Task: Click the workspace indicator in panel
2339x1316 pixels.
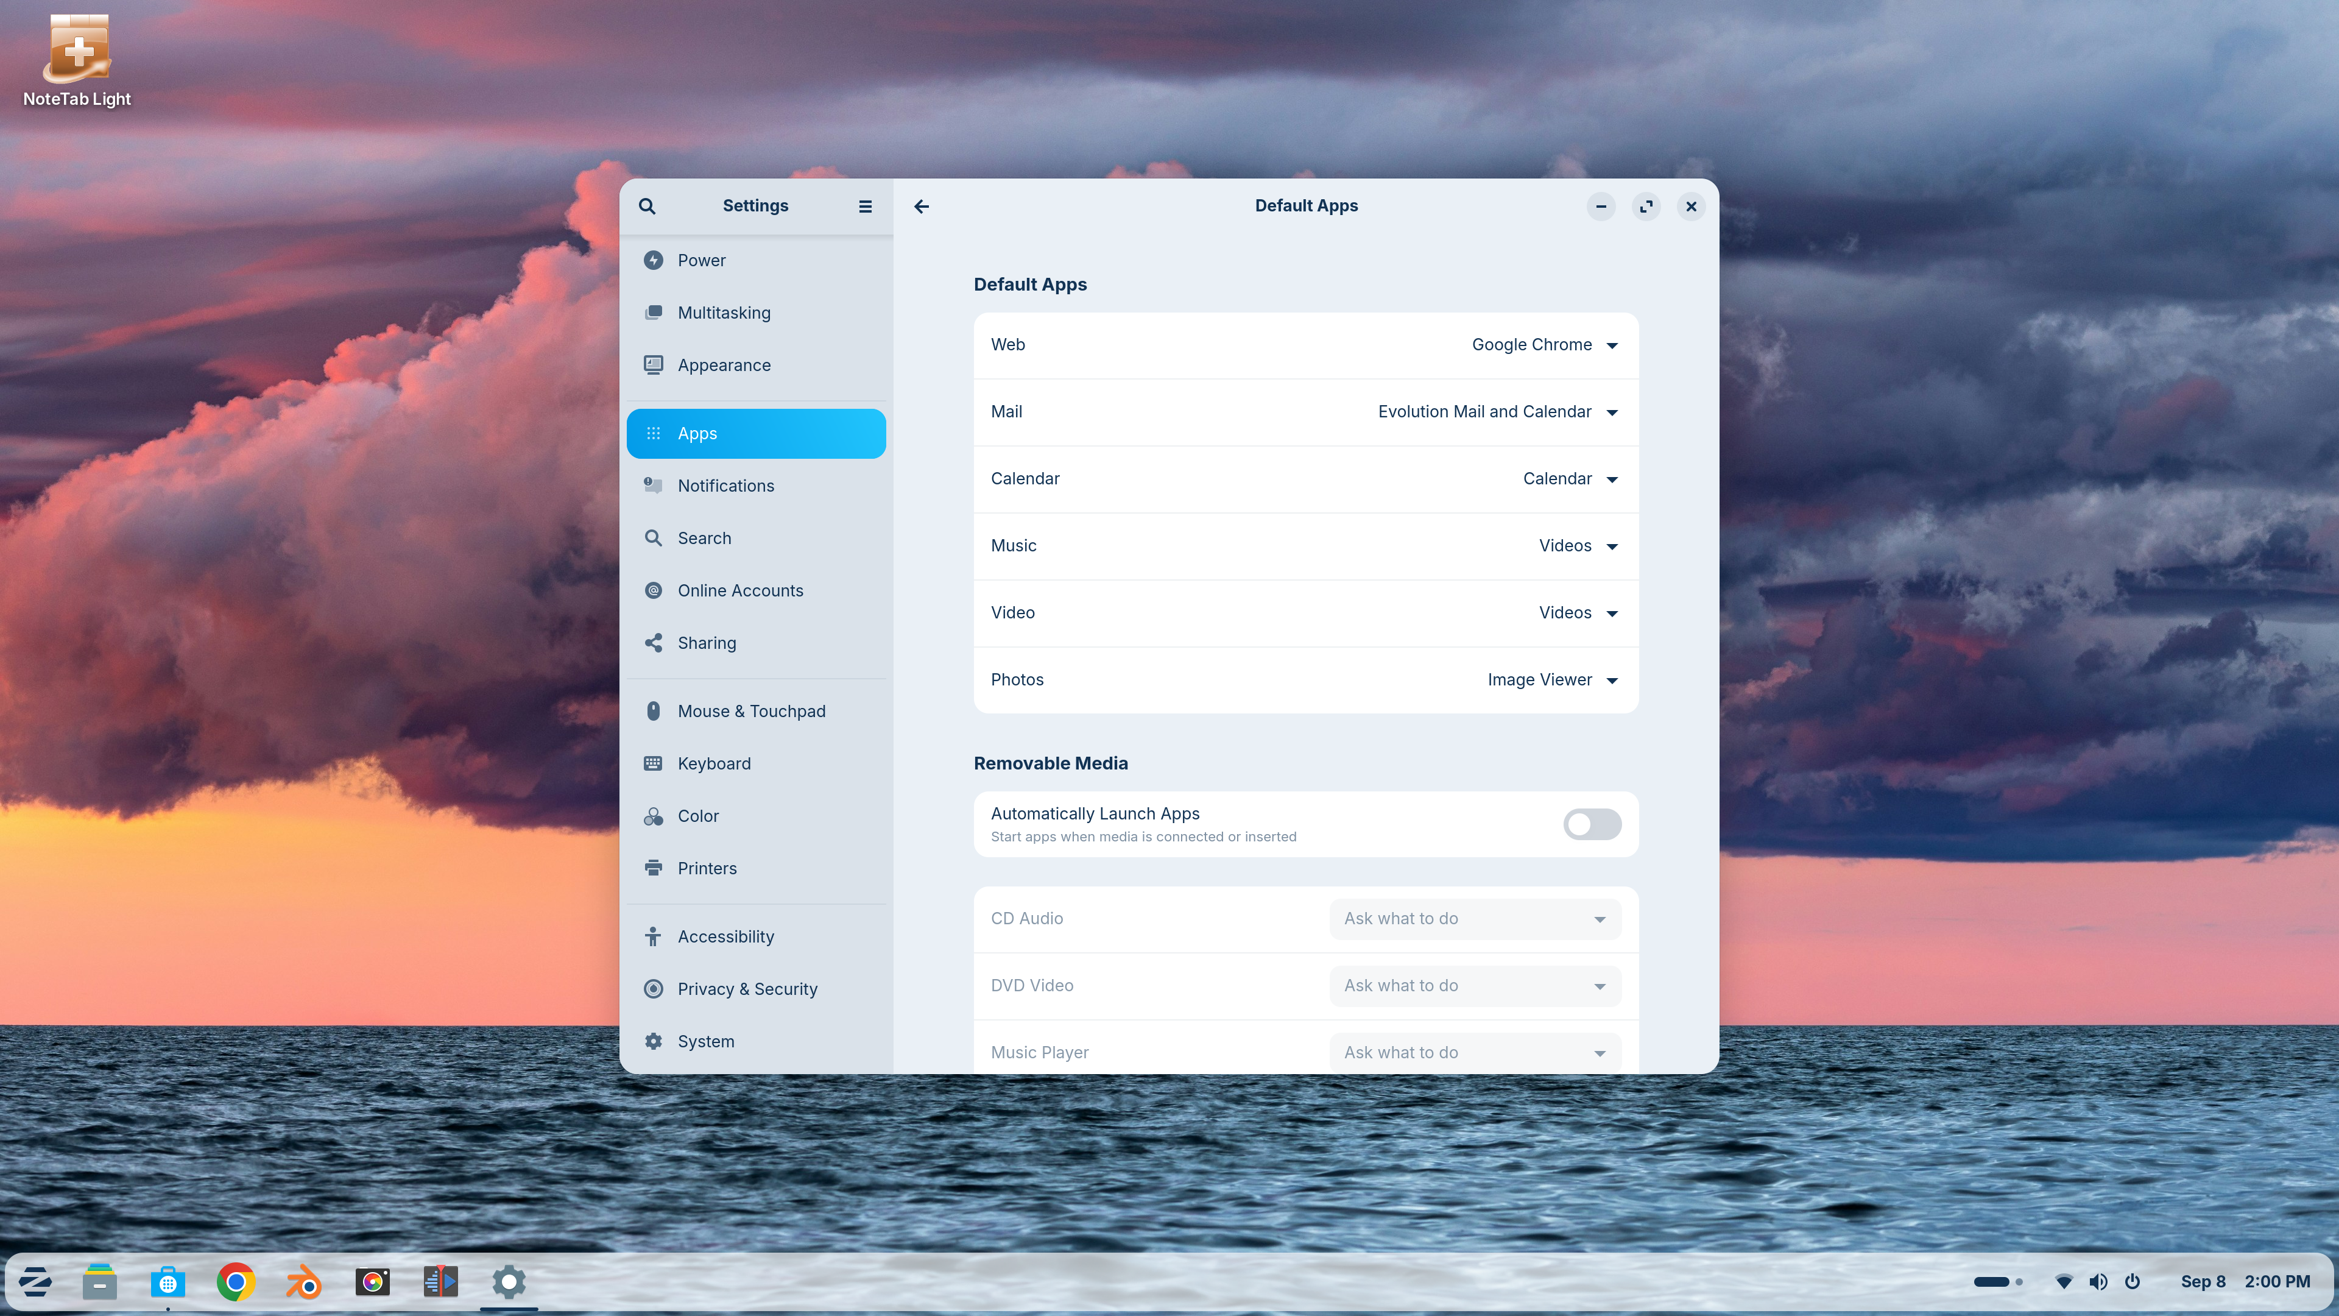Action: tap(1998, 1281)
